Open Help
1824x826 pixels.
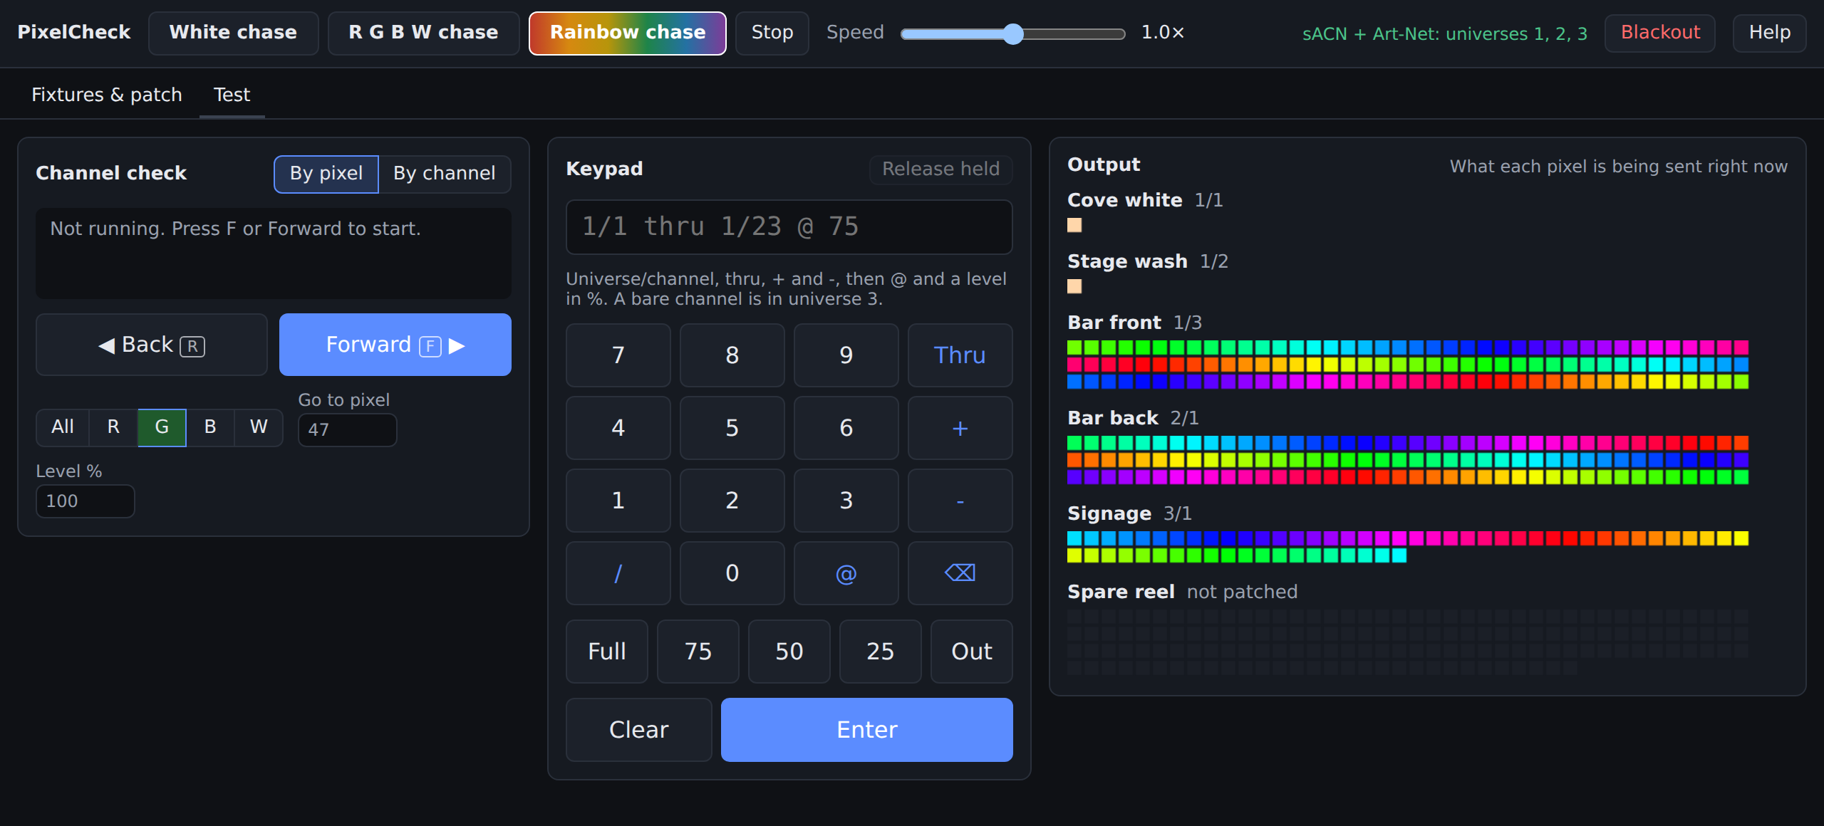click(1769, 33)
